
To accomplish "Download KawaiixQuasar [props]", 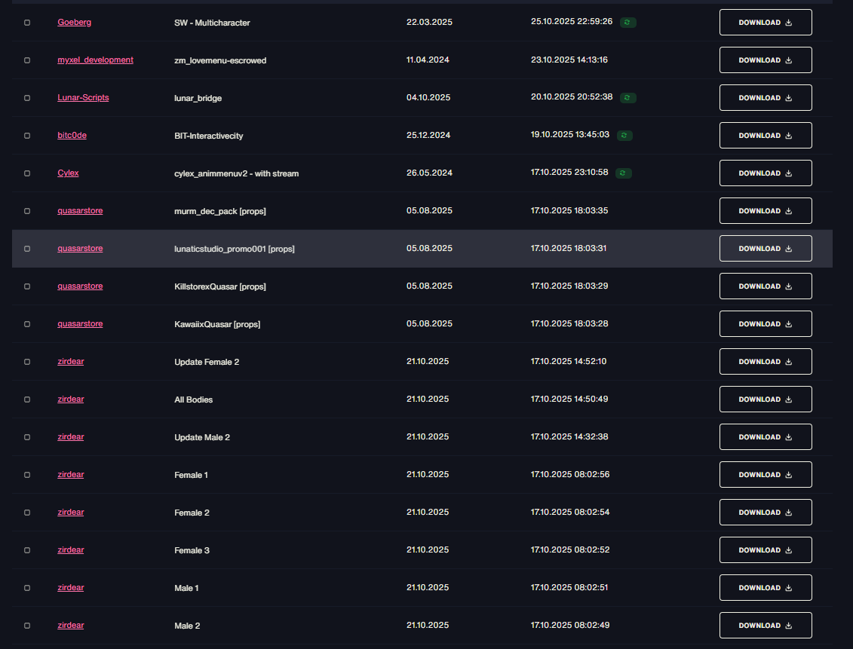I will tap(766, 324).
